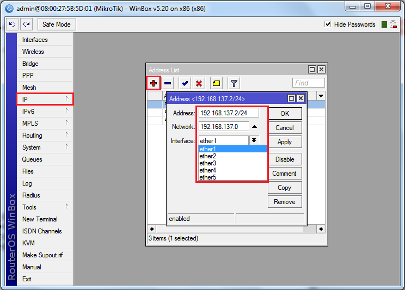Viewport: 405px width, 290px height.
Task: Select ether1 in interface list
Action: tap(233, 149)
